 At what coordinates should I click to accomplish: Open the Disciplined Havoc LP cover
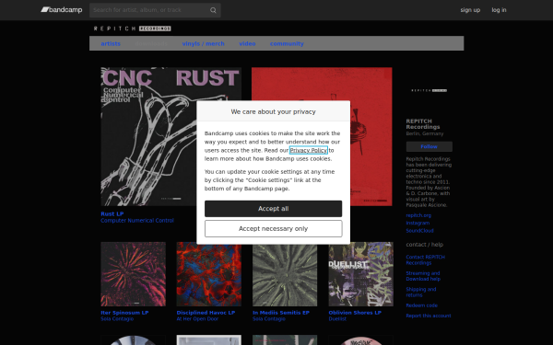pyautogui.click(x=209, y=274)
